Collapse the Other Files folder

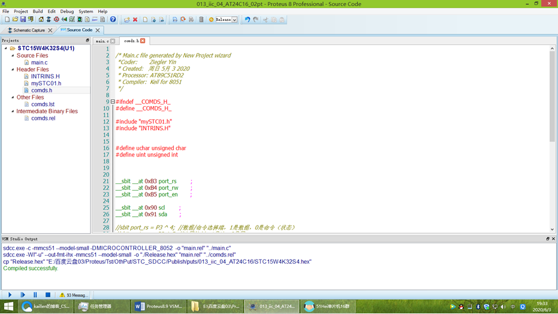point(13,97)
